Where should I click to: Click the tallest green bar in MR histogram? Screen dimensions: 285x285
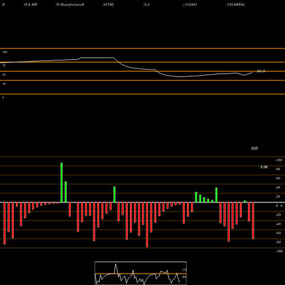(62, 182)
